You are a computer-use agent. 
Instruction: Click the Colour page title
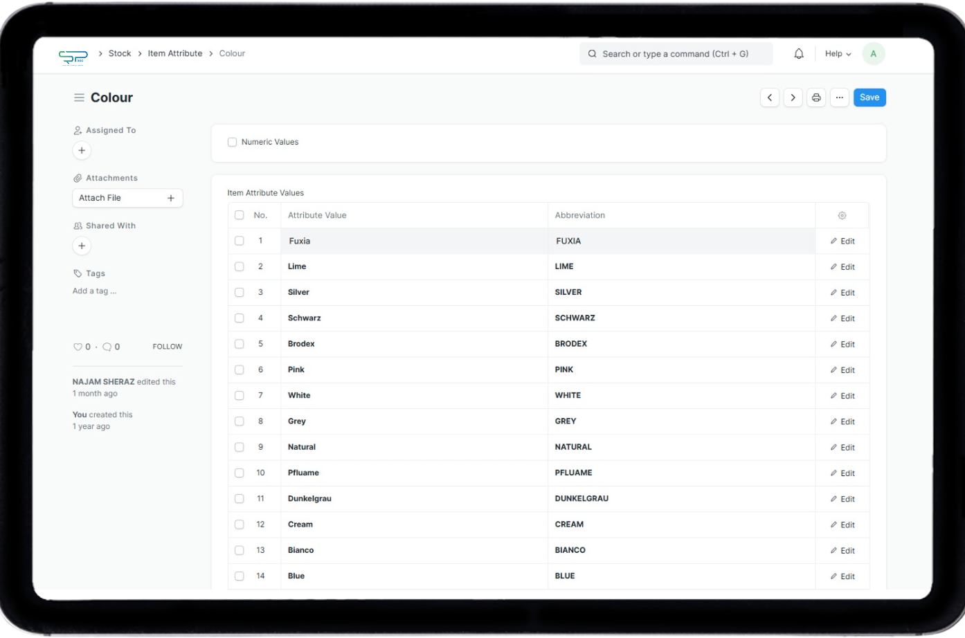point(111,98)
